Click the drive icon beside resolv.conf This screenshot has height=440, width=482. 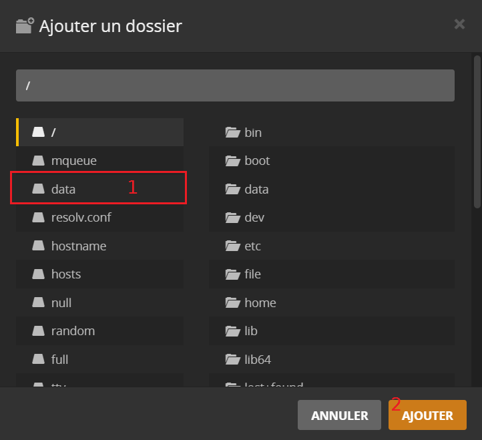[x=39, y=218]
